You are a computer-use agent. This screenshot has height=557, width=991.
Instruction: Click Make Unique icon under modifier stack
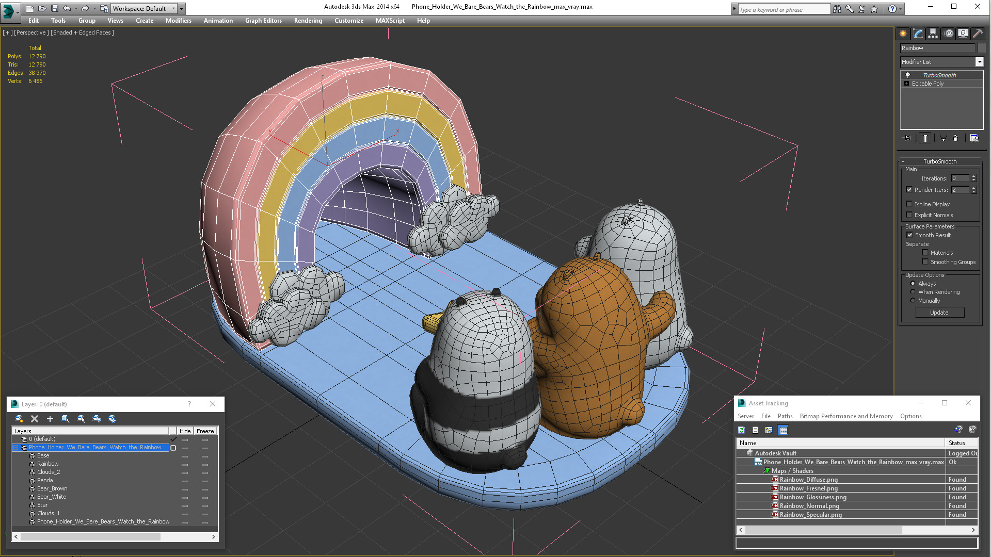tap(943, 138)
